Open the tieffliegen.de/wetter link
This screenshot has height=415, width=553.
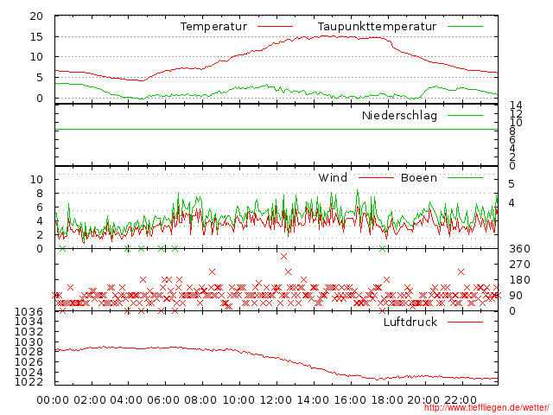pos(486,408)
